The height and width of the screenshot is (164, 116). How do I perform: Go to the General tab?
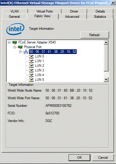14,17
